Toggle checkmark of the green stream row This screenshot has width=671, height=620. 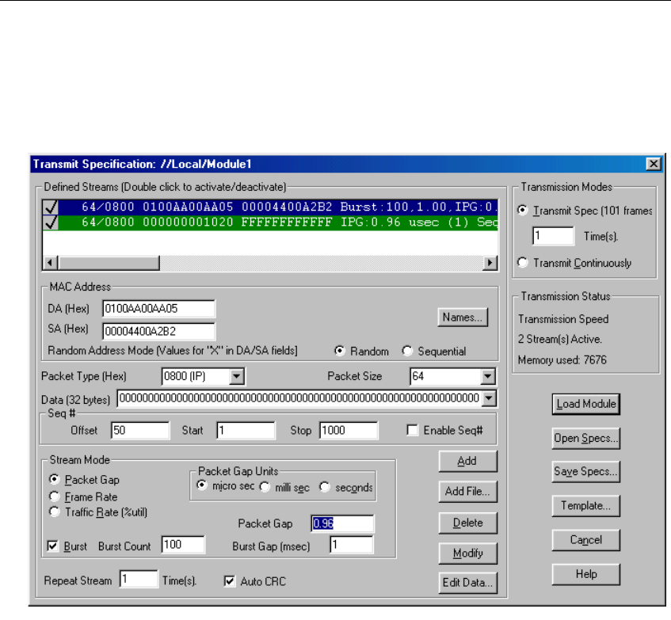point(51,223)
